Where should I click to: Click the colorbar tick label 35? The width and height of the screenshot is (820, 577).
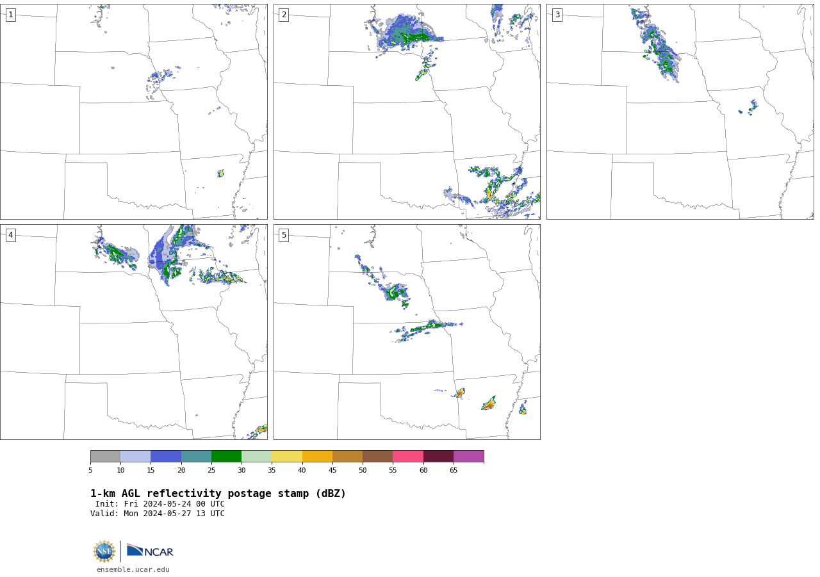[x=272, y=471]
